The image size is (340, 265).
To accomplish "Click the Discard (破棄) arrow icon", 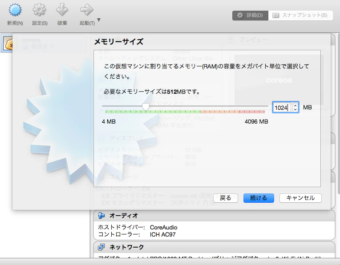I will 62,10.
